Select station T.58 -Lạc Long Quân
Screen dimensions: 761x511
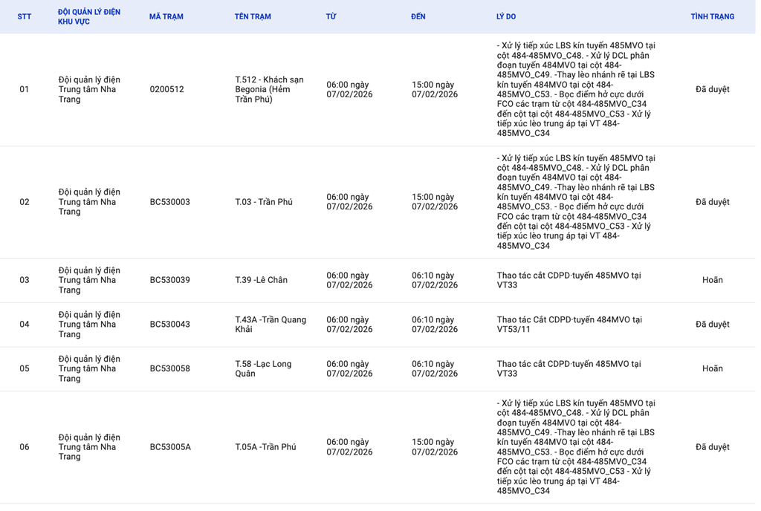(x=263, y=368)
